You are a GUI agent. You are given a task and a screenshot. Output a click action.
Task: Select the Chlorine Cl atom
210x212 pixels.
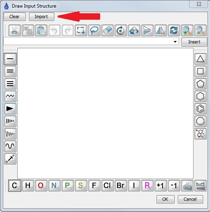pyautogui.click(x=107, y=185)
